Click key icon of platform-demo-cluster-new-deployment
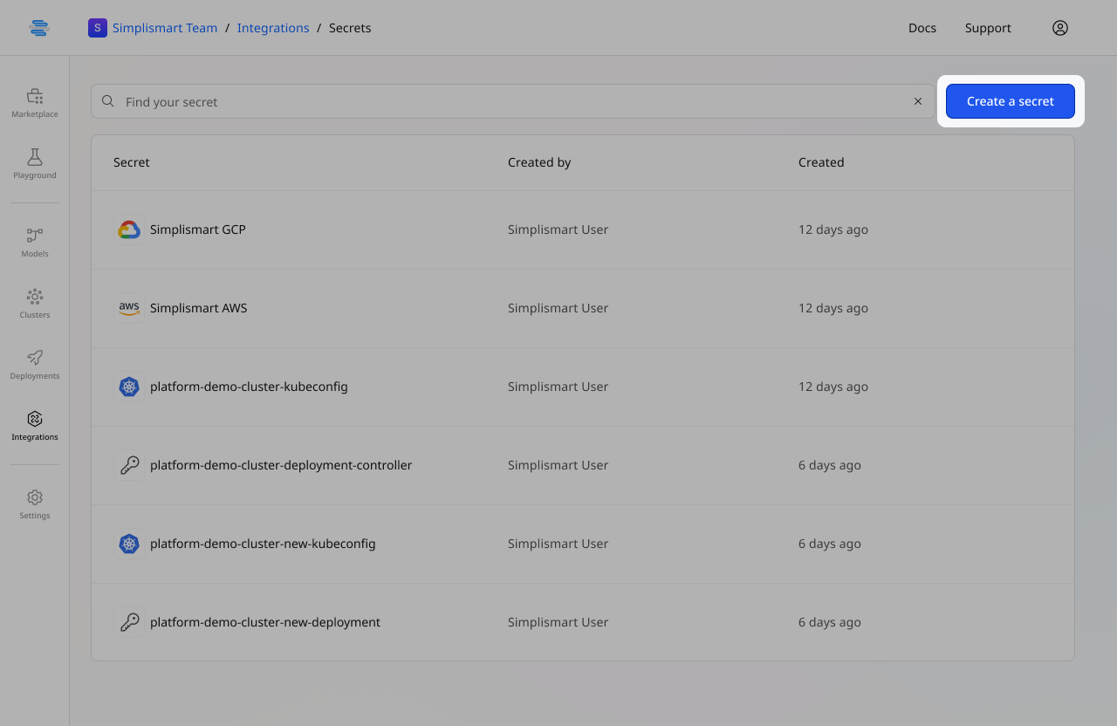 (129, 622)
